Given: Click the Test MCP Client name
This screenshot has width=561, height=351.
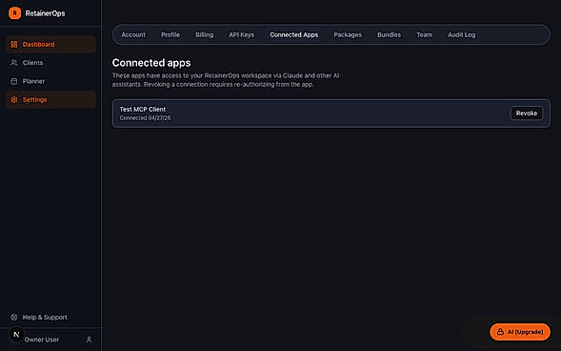Looking at the screenshot, I should [x=143, y=110].
